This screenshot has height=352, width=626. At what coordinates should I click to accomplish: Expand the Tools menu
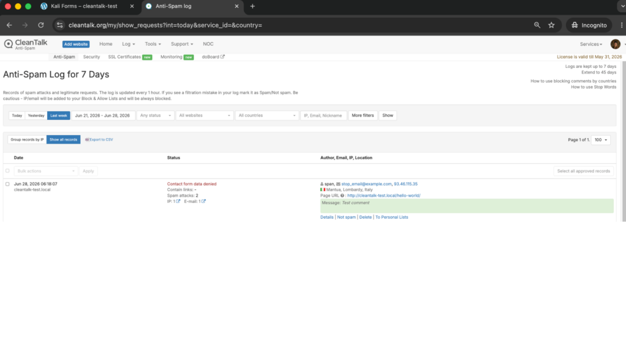152,44
